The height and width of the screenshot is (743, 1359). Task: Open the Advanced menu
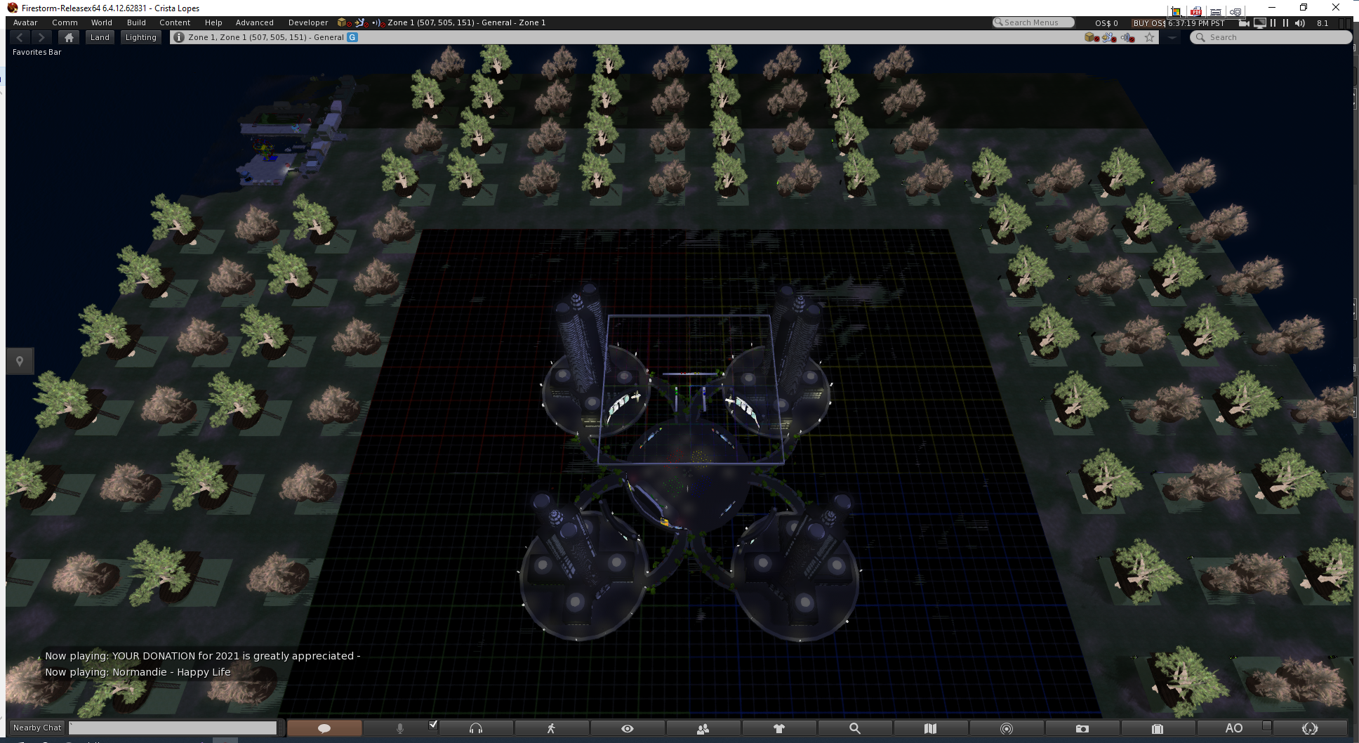(255, 22)
